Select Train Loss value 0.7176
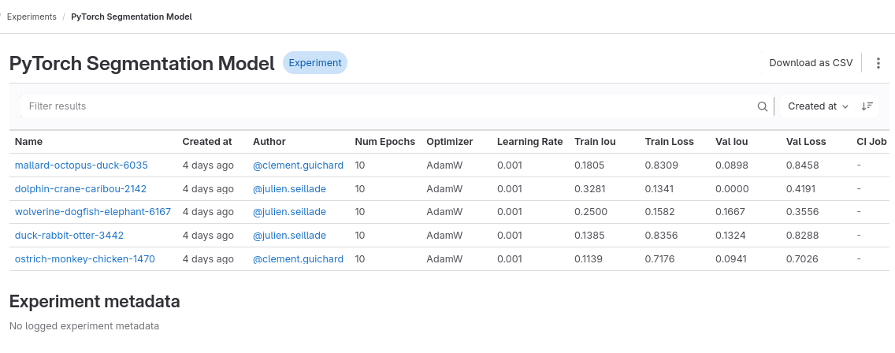Viewport: 895px width, 353px height. [660, 258]
